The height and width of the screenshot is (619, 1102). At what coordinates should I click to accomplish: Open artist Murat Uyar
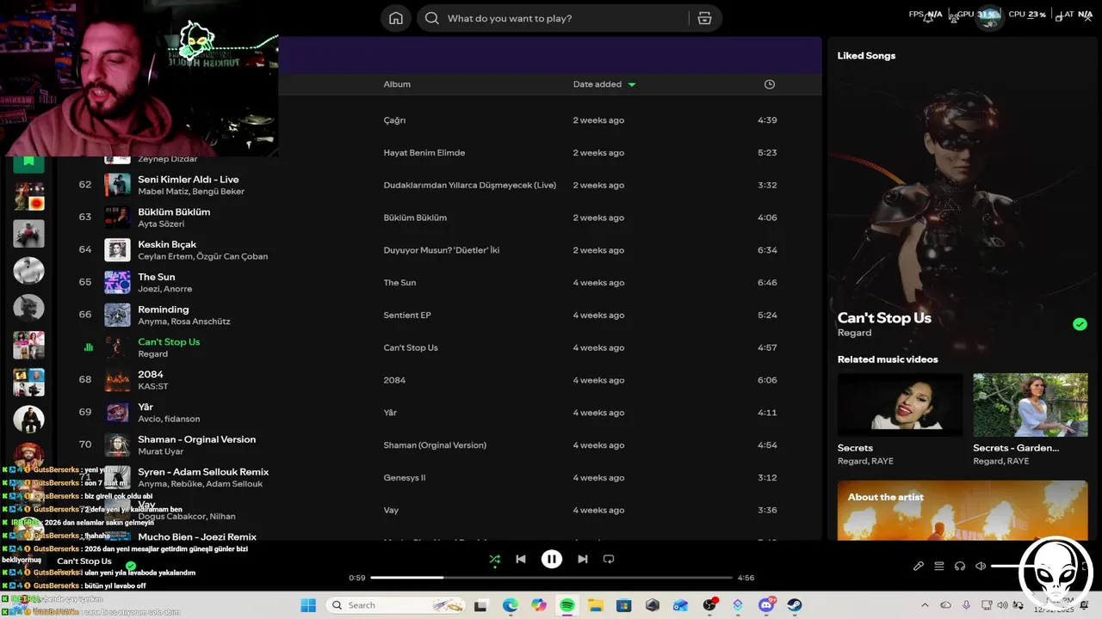coord(161,451)
